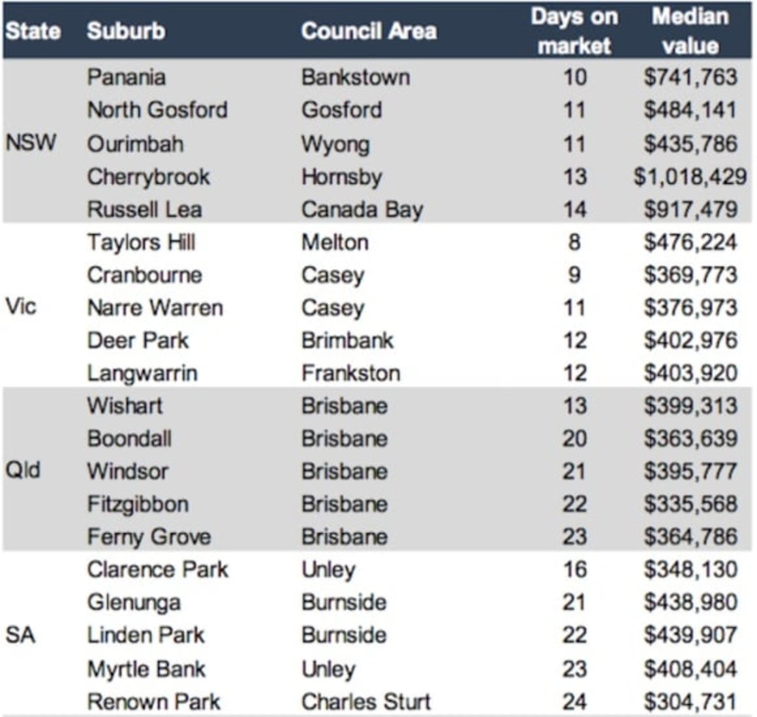Select the Charles Sturt council area cell
The height and width of the screenshot is (717, 757).
365,701
